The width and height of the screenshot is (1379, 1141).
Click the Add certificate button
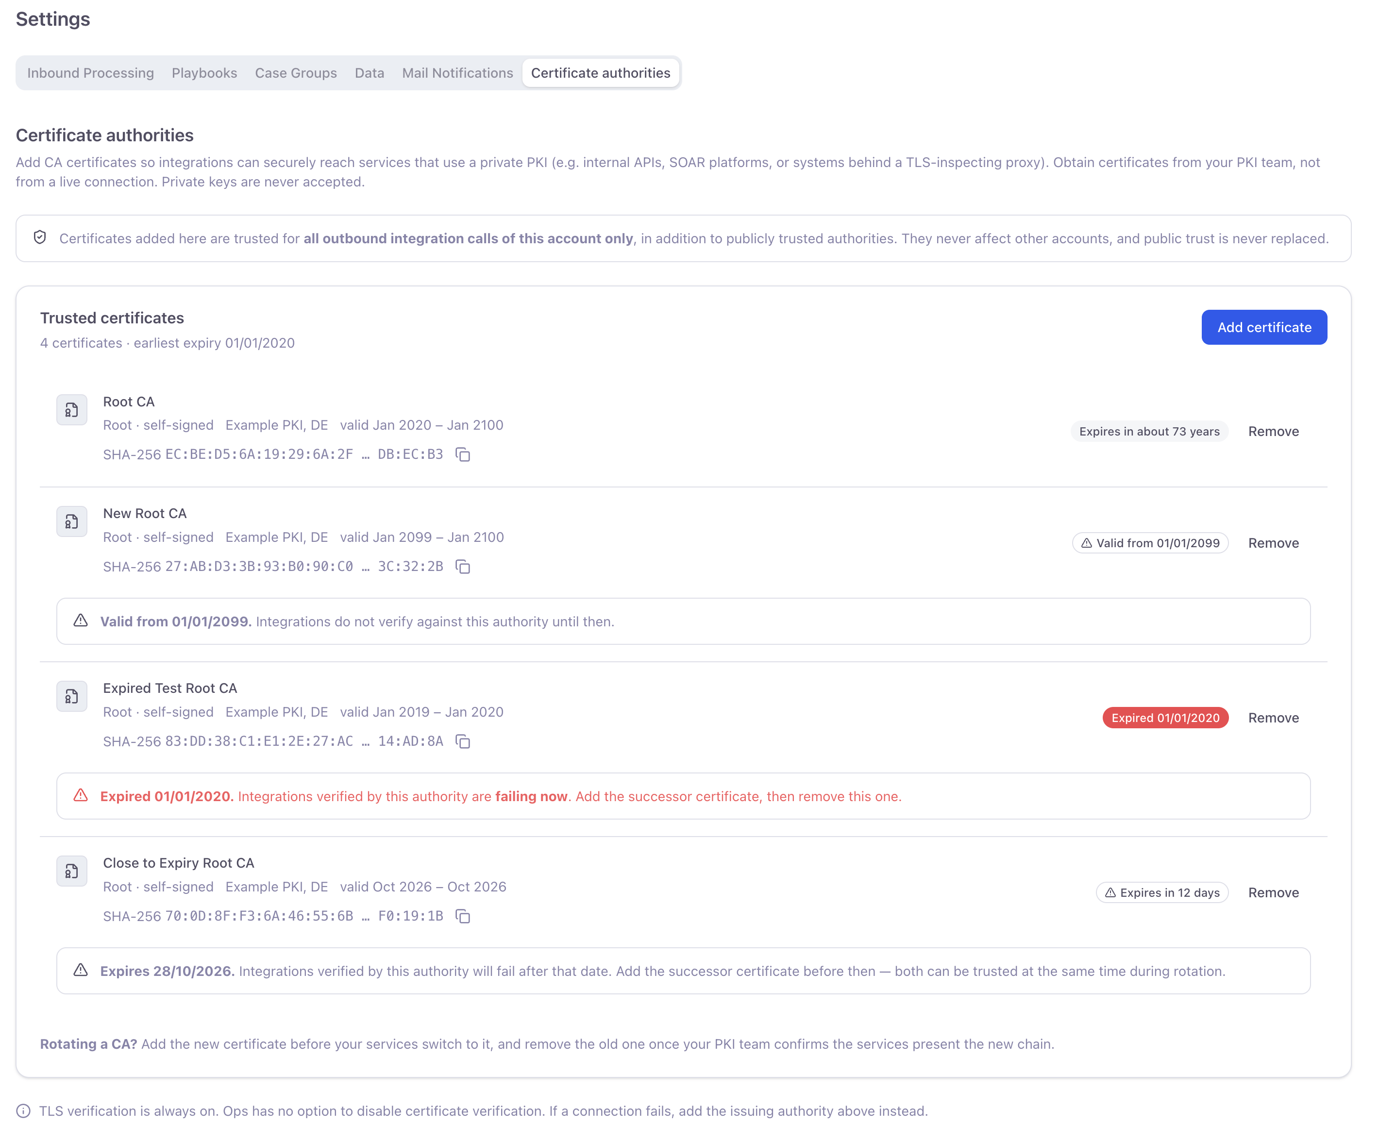click(1264, 327)
